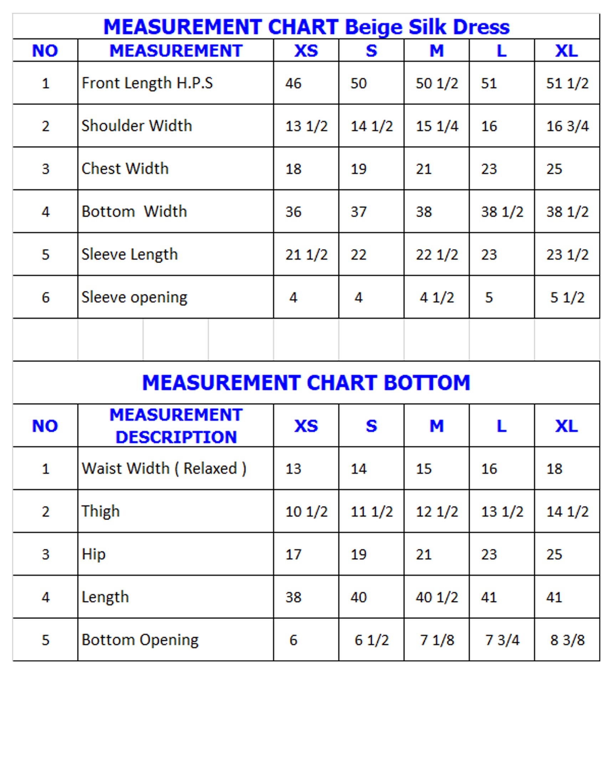Select Hip value for size XL
The height and width of the screenshot is (784, 606).
point(554,554)
